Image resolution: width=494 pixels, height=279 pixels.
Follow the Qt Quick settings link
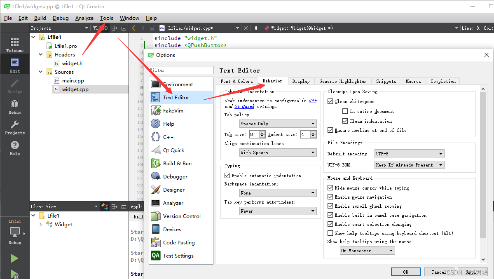tap(244, 107)
